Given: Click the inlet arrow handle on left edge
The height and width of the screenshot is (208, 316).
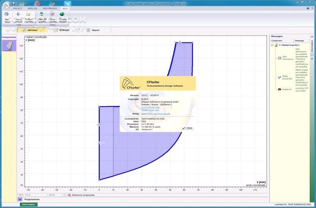Looking at the screenshot, I should click(103, 143).
